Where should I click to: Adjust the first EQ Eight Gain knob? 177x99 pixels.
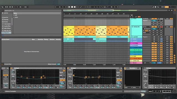click(13, 79)
